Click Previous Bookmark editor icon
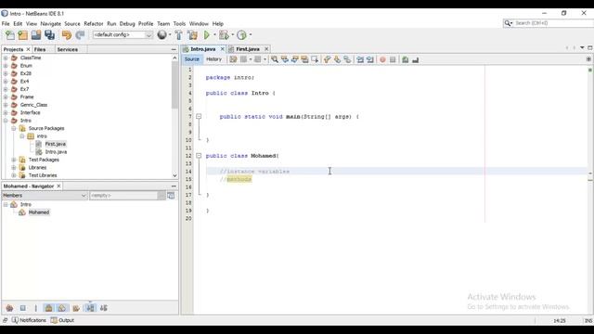The image size is (594, 334). click(328, 59)
